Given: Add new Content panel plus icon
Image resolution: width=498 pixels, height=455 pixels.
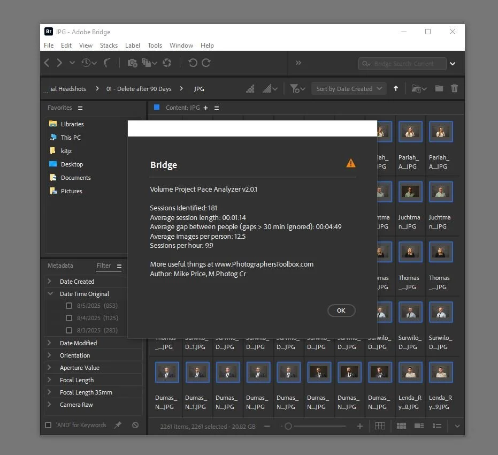Looking at the screenshot, I should click(x=206, y=108).
